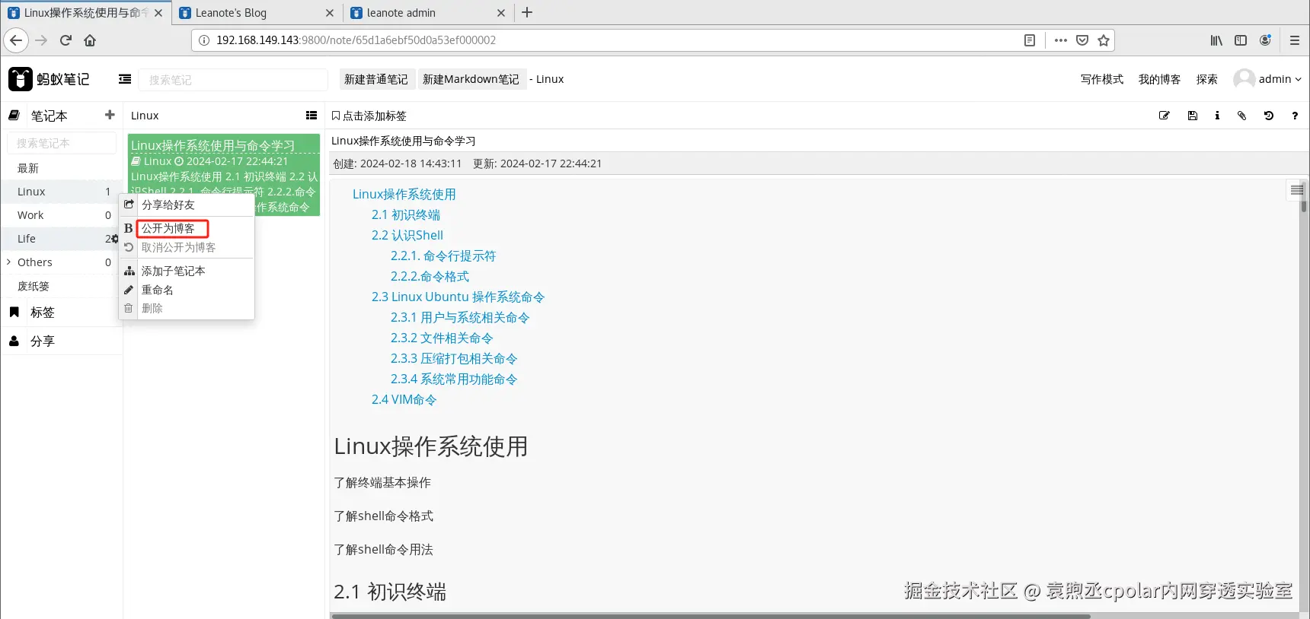Open 探索 explore link
Screen dimensions: 1310x619
point(1207,79)
